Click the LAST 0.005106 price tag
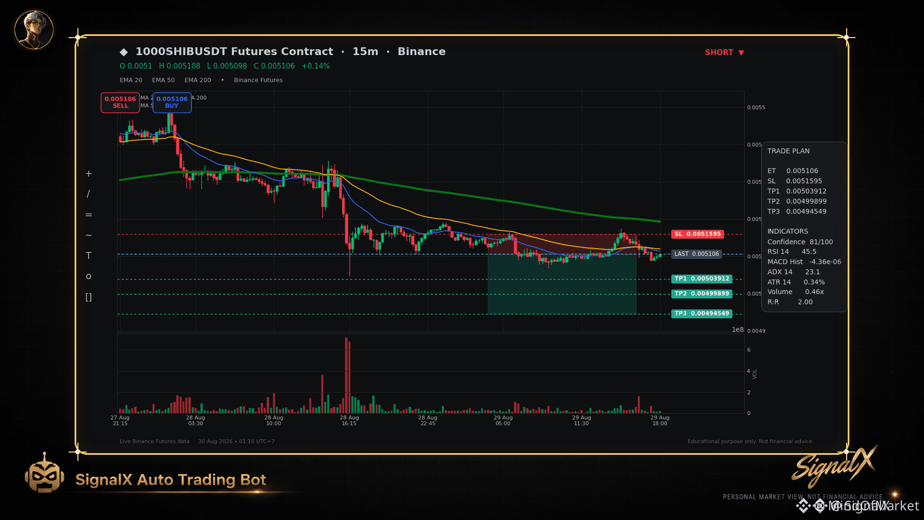Screen dimensions: 924x520 (x=696, y=254)
